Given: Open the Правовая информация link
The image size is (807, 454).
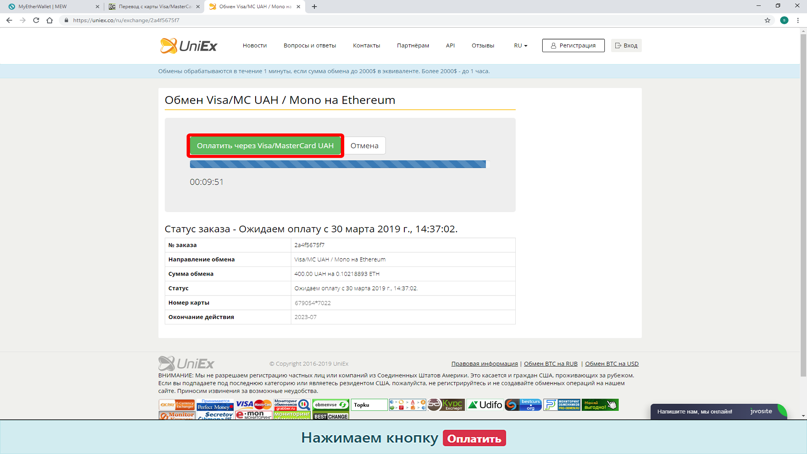Looking at the screenshot, I should [x=485, y=364].
